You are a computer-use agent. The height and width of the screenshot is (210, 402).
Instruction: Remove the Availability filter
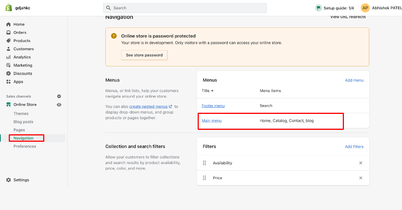[361, 163]
